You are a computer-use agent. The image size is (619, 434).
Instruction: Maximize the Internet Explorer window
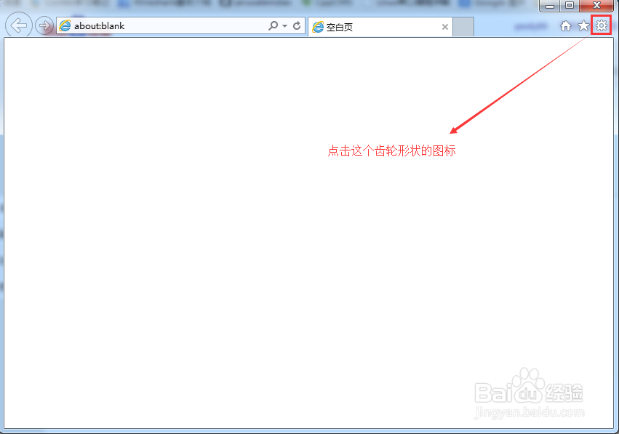[x=570, y=6]
